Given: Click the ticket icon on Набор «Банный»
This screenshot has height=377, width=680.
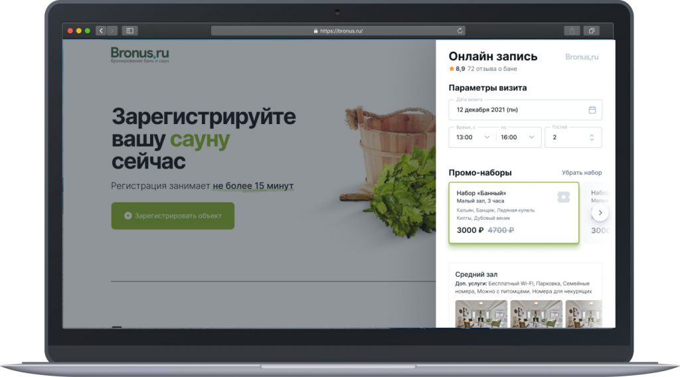Looking at the screenshot, I should pos(563,197).
